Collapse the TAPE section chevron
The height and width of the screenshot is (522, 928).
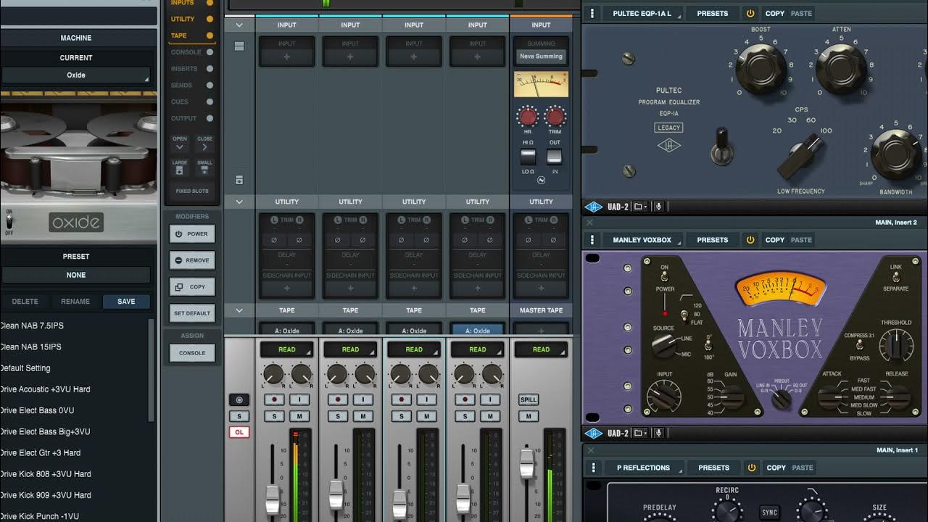tap(239, 310)
